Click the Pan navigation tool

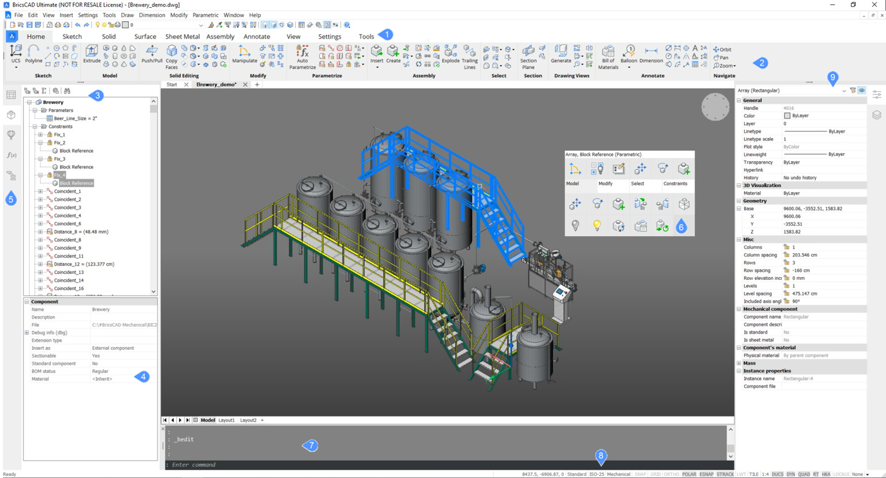721,58
